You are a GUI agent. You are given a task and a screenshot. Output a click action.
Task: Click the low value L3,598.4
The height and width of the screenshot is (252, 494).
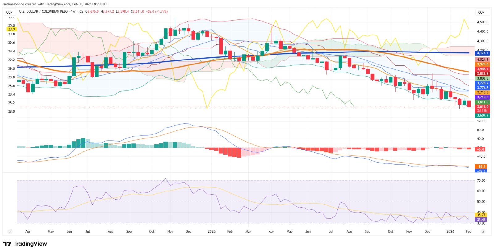(x=122, y=12)
